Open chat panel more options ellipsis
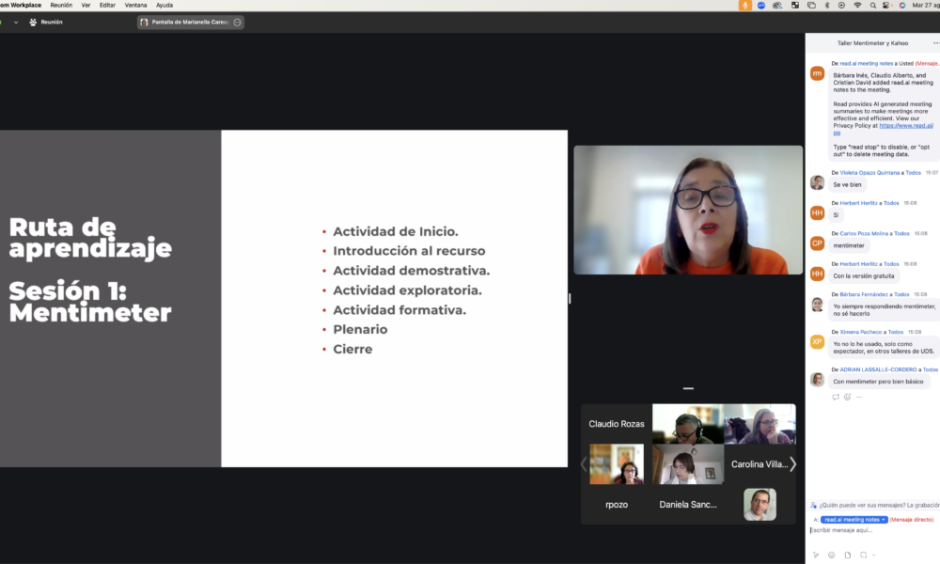This screenshot has height=564, width=940. [936, 43]
